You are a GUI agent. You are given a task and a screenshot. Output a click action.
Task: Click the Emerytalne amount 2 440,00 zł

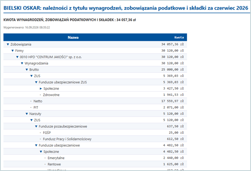pos(174,158)
